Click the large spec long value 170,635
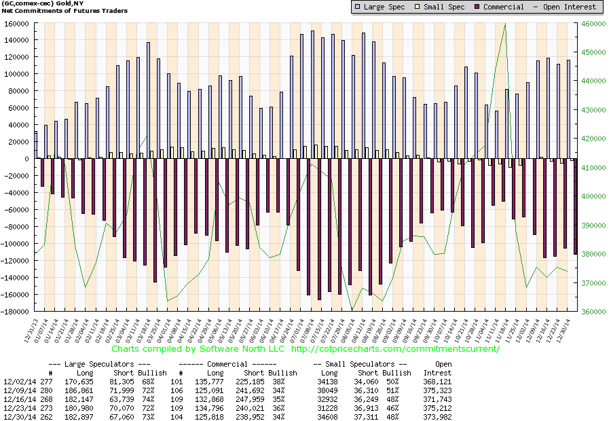The height and width of the screenshot is (421, 611). (x=79, y=382)
